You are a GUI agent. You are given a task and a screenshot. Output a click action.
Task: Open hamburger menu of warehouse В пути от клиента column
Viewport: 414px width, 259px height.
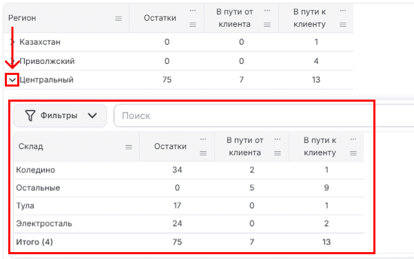pos(278,153)
